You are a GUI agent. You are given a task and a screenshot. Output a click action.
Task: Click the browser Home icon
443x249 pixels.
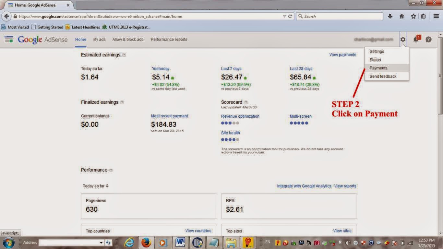[x=402, y=16]
